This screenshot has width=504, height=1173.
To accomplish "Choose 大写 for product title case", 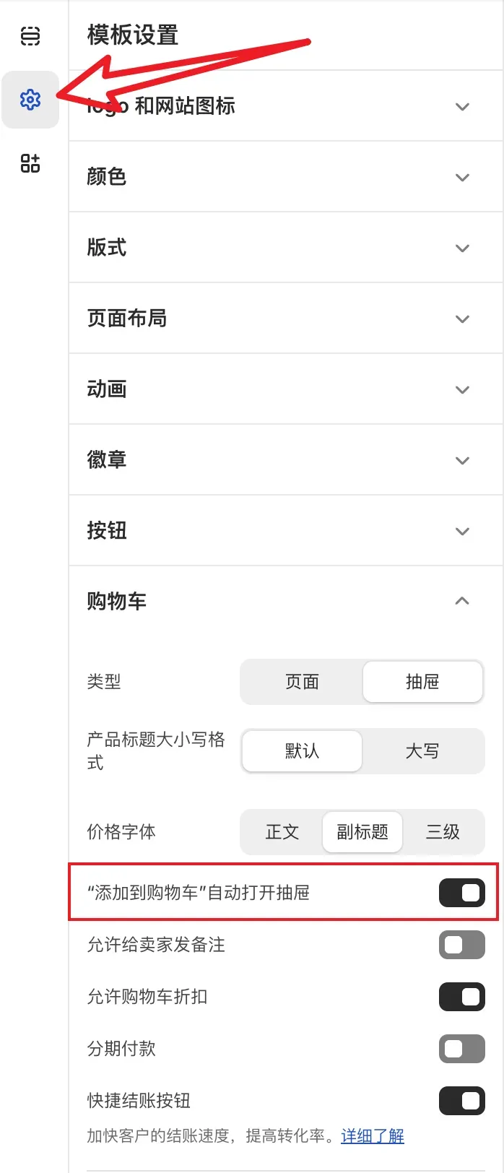I will tap(422, 751).
